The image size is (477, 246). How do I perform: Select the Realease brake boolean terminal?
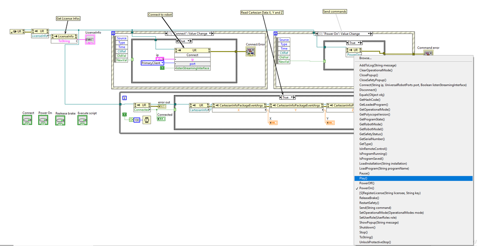point(61,120)
